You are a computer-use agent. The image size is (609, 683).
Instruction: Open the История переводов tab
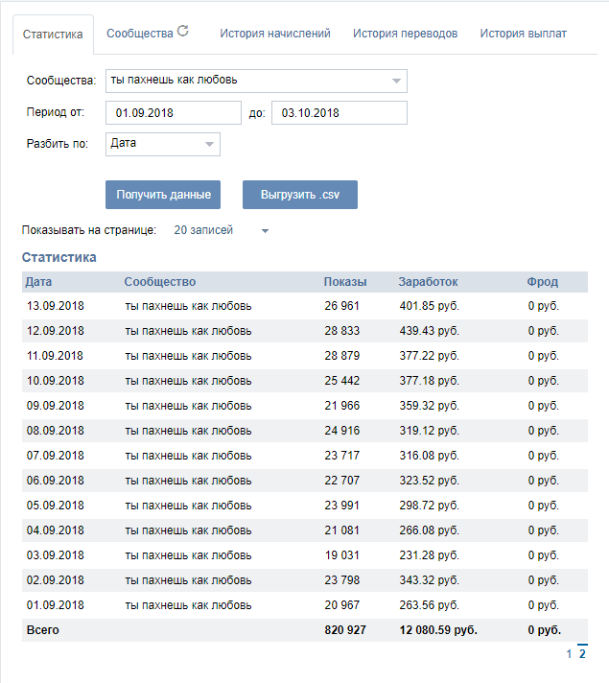(405, 34)
